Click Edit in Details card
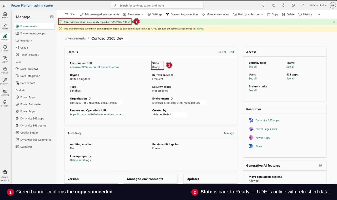Viewport: 337px width, 200px height. coord(232,52)
